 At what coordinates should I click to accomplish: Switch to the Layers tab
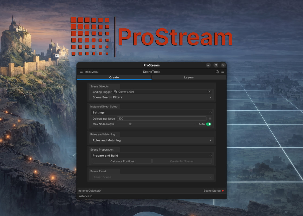(x=189, y=77)
